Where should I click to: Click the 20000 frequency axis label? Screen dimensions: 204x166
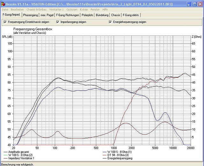pos(191,148)
